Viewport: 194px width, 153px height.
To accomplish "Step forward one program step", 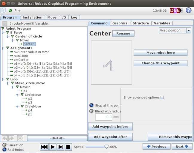I will point(60,147).
